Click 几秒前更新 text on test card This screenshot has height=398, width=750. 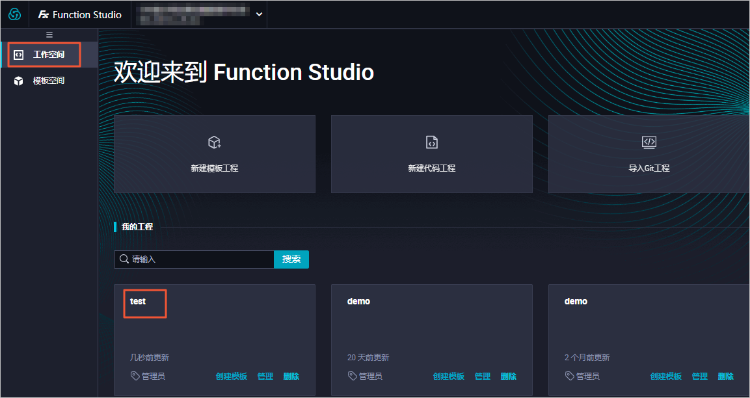pyautogui.click(x=149, y=358)
